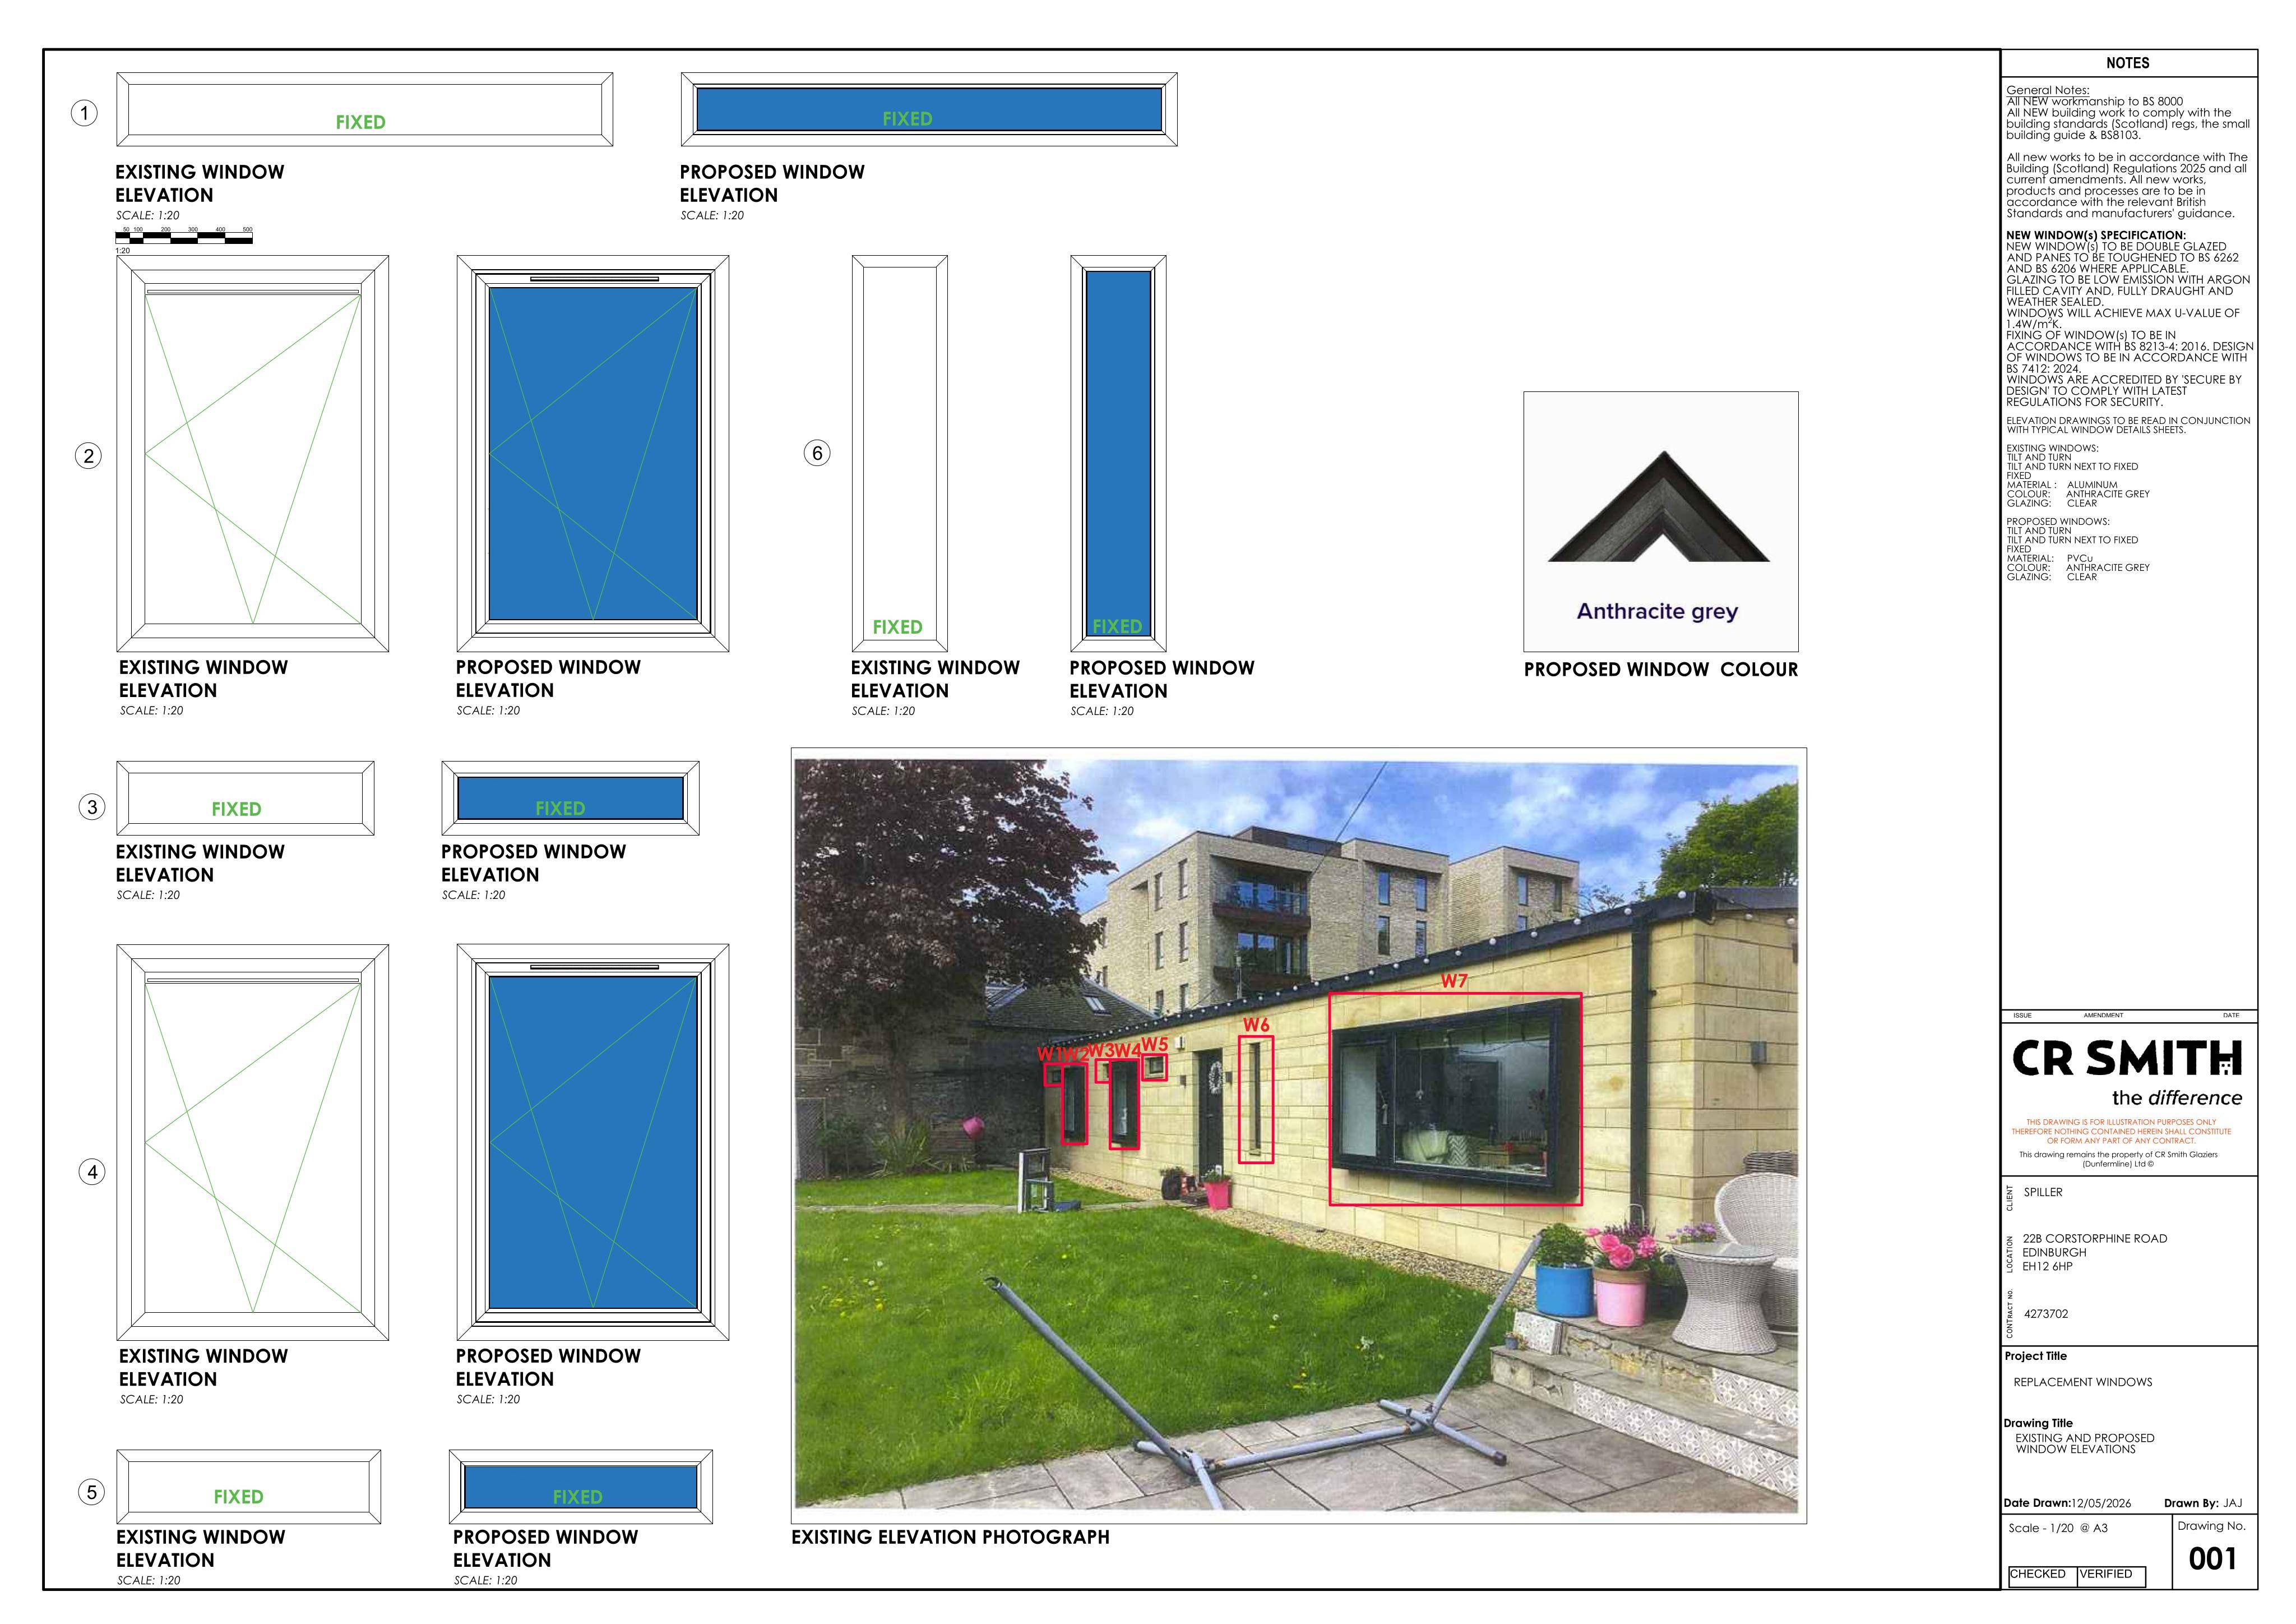Click the VERIFIED box in title block

pos(2110,1575)
